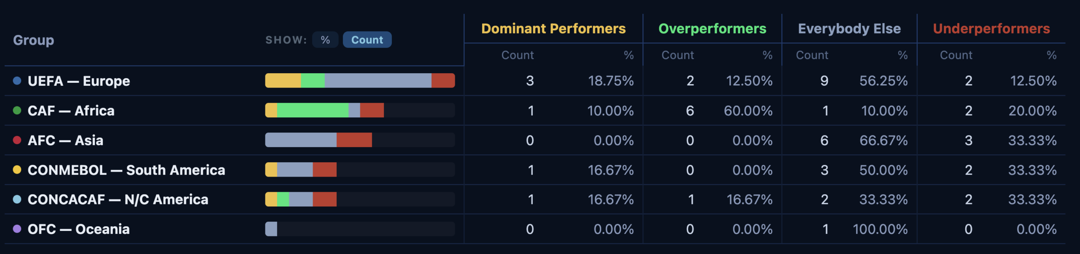1080x254 pixels.
Task: Click the % subheader under Underperformers
Action: [x=1051, y=55]
